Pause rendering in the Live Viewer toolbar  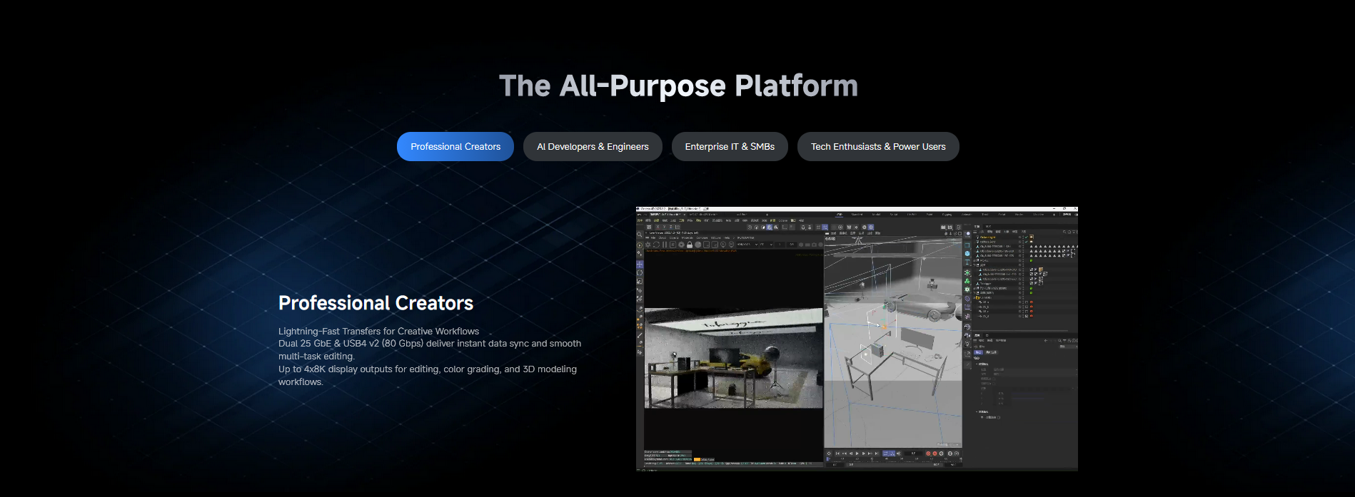coord(665,245)
